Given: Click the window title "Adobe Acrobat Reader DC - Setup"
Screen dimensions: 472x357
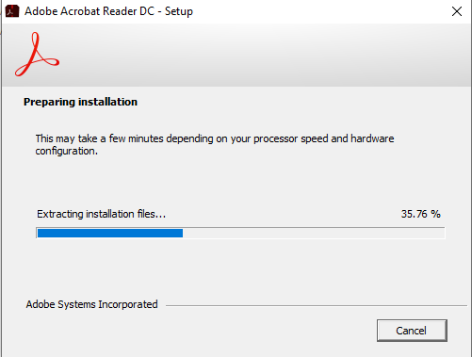Looking at the screenshot, I should (108, 11).
